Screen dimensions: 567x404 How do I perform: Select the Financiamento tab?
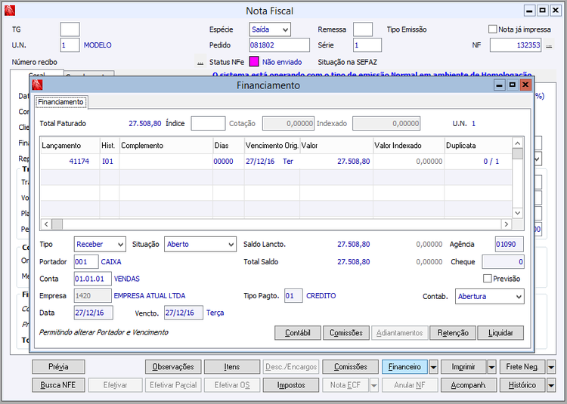tap(61, 102)
